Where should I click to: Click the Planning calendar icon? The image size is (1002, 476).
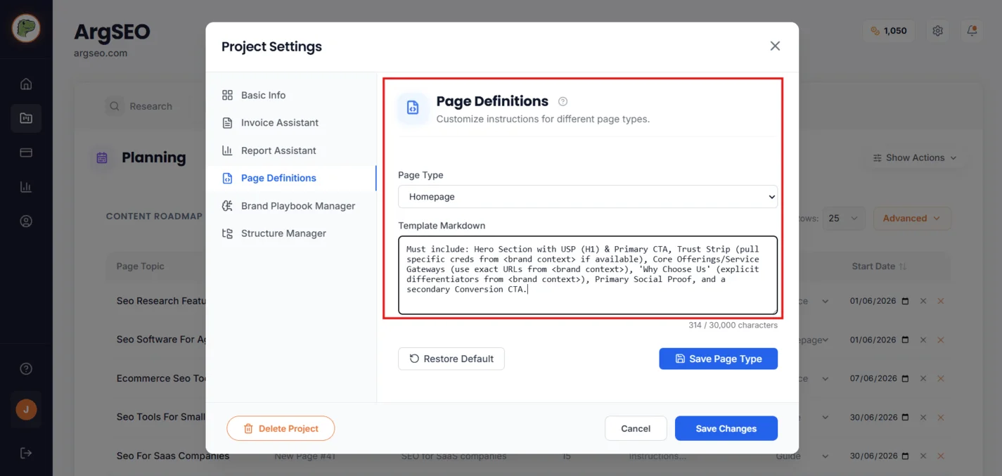pyautogui.click(x=102, y=157)
